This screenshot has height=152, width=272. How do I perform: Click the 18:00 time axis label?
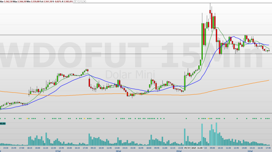tap(149, 148)
